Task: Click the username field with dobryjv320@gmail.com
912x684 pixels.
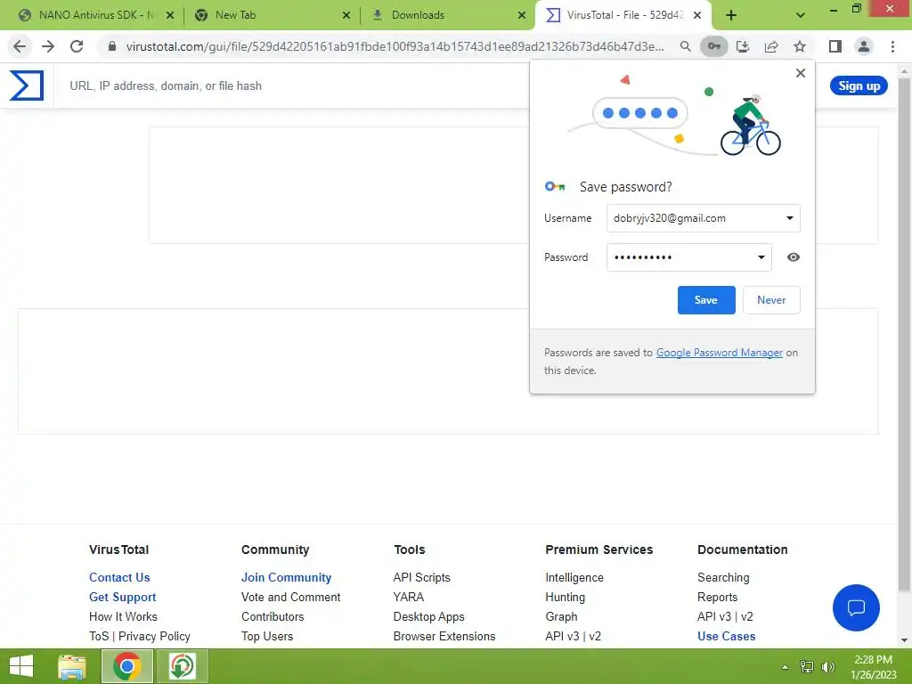Action: click(x=704, y=218)
